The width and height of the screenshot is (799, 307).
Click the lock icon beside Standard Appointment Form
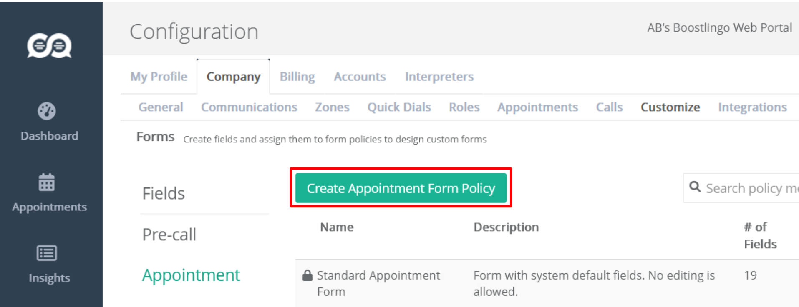pyautogui.click(x=308, y=275)
